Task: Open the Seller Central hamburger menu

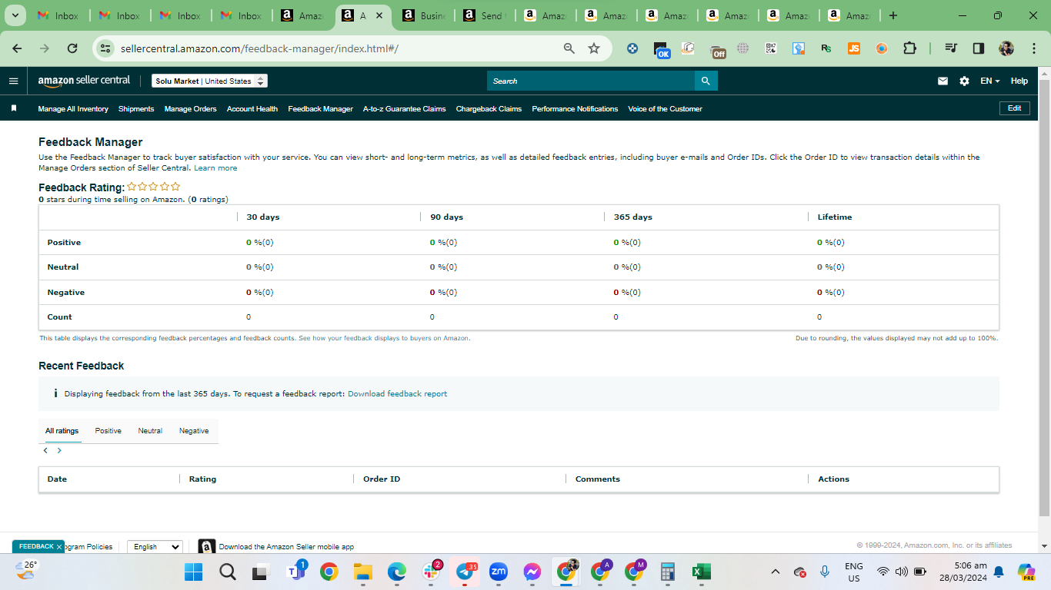Action: (x=13, y=81)
